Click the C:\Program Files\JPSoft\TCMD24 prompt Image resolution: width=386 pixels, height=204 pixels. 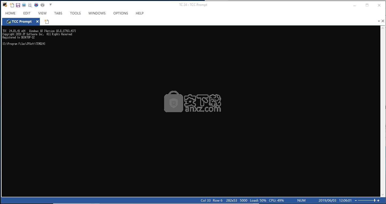pyautogui.click(x=24, y=44)
